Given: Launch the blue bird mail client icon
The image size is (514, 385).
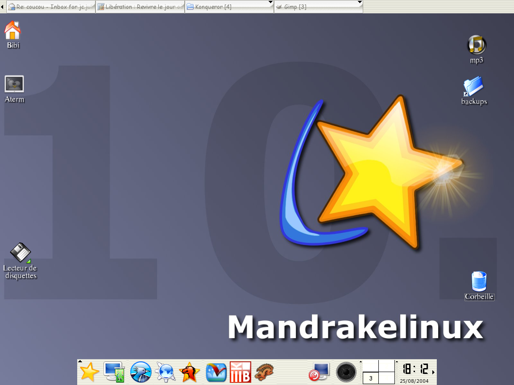Looking at the screenshot, I should click(x=141, y=372).
